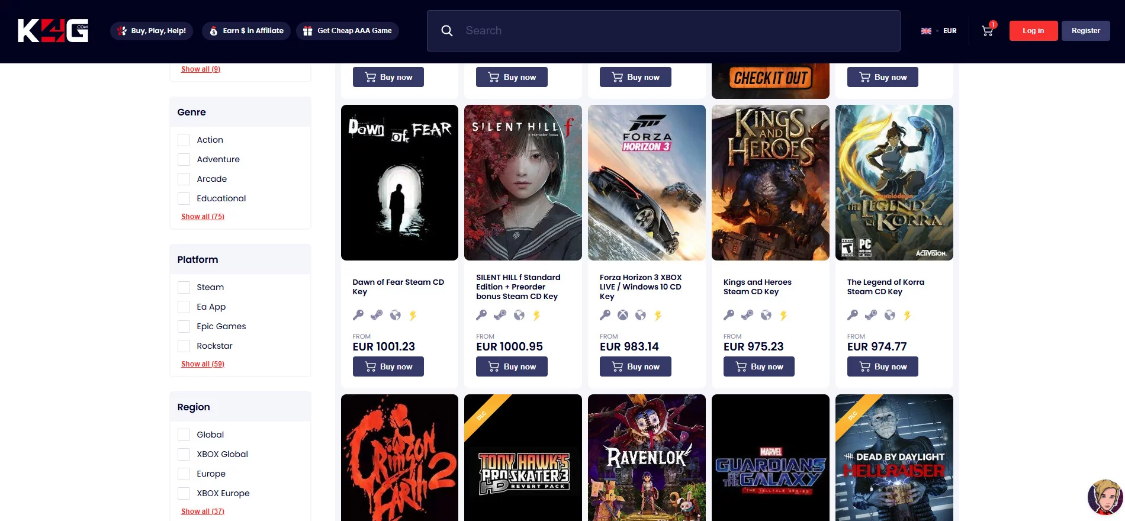The width and height of the screenshot is (1125, 521).
Task: Click Steam icon under Dawn of Fear
Action: (377, 315)
